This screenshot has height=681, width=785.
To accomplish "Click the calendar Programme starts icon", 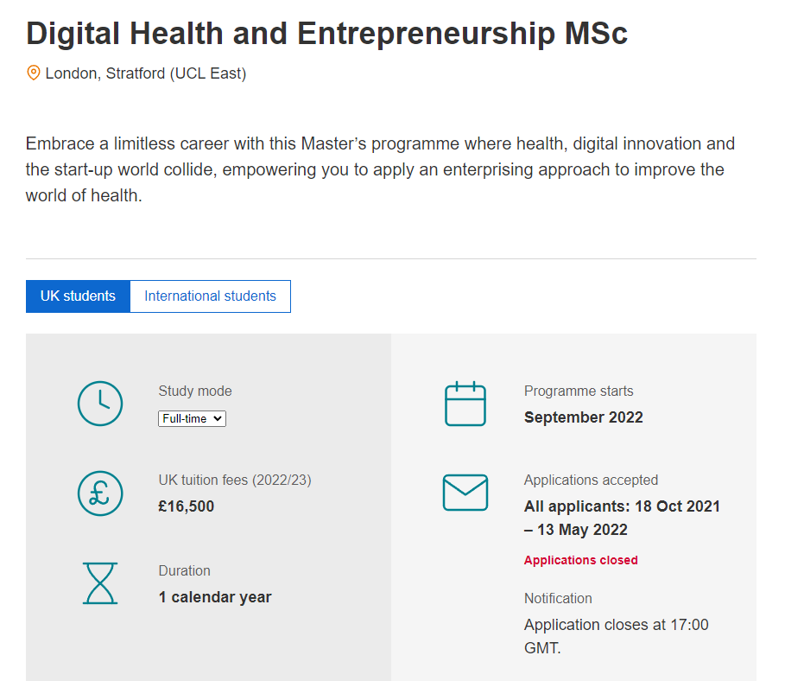I will tap(465, 404).
